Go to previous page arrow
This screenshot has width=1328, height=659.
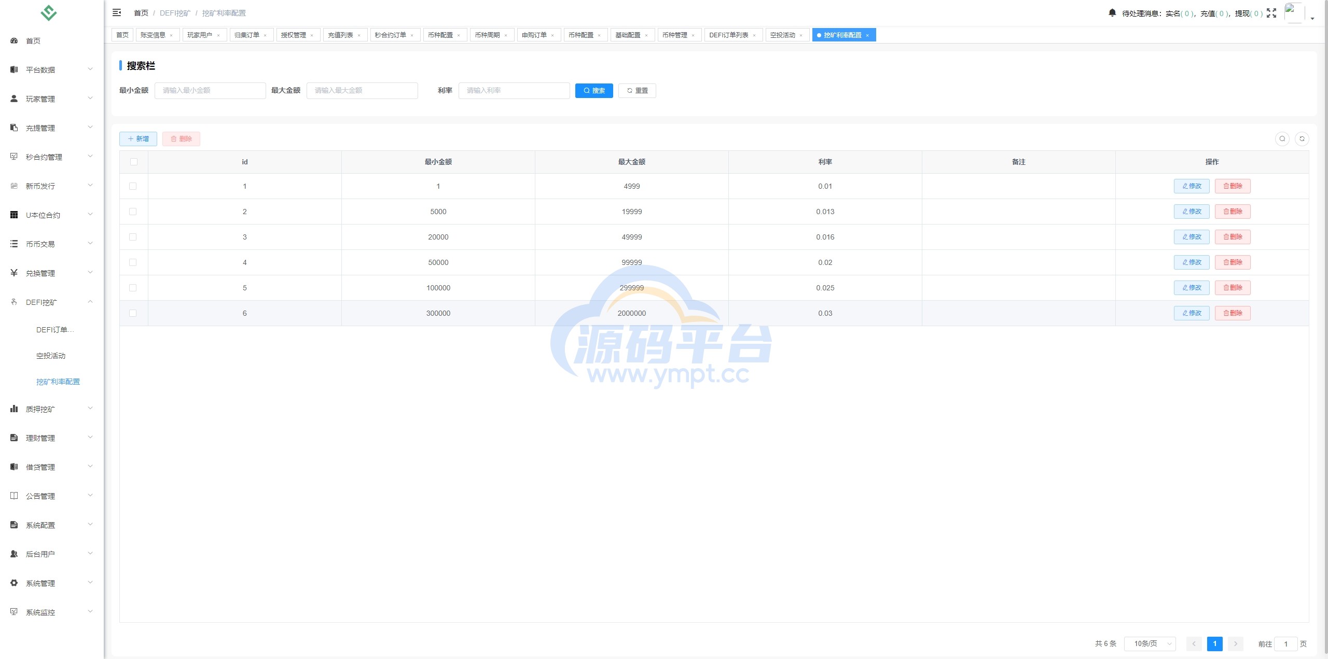click(x=1194, y=643)
